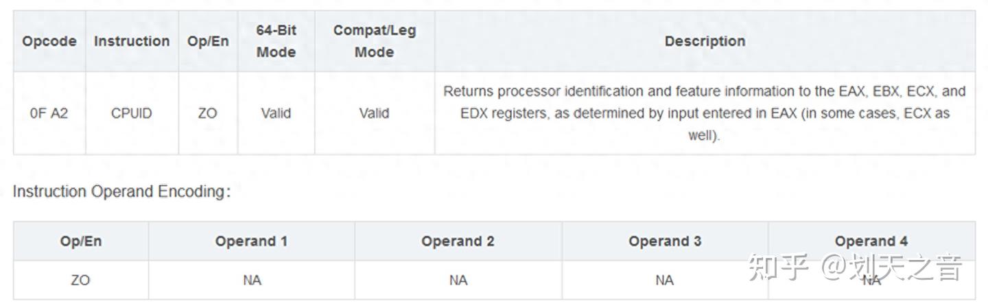
Task: Click the Instruction column header
Action: tap(132, 41)
